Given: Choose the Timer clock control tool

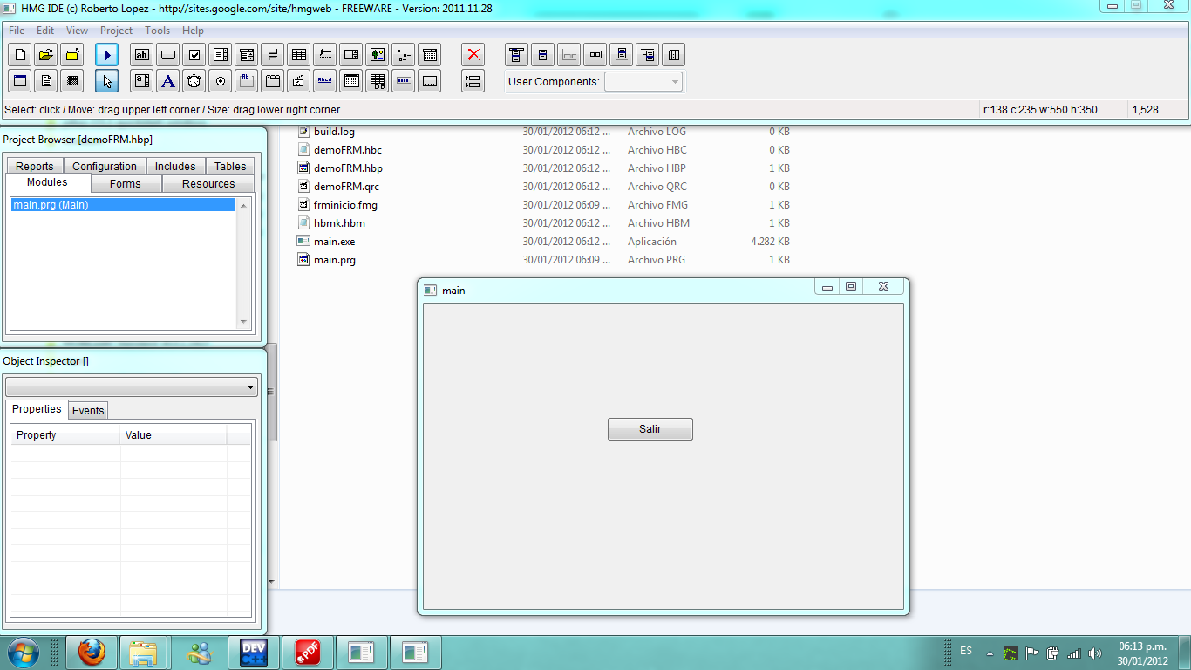Looking at the screenshot, I should tap(194, 81).
